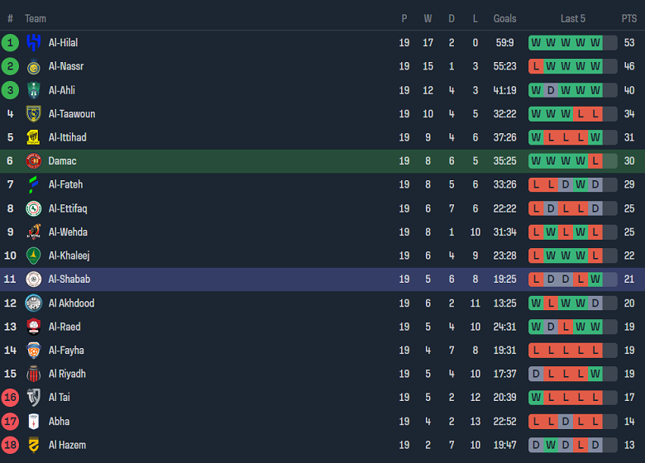The width and height of the screenshot is (645, 463).
Task: Click the Al Hazem club crest icon
Action: [x=34, y=445]
